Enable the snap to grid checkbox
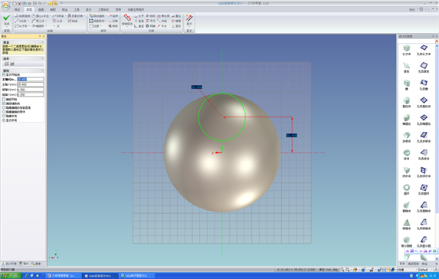439x279 pixels. [4, 99]
